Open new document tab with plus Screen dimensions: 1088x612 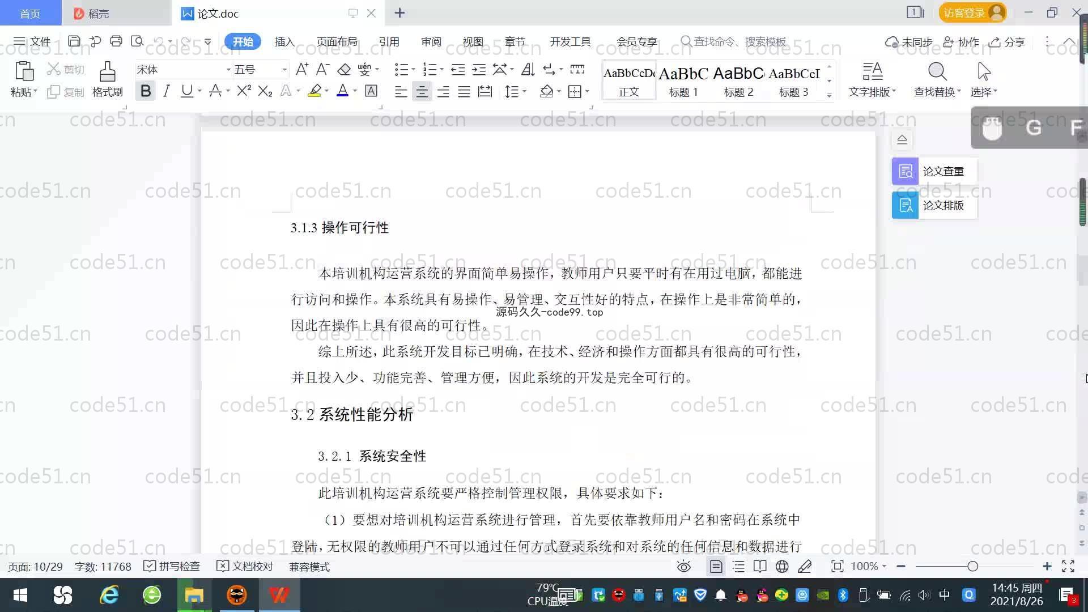[399, 12]
